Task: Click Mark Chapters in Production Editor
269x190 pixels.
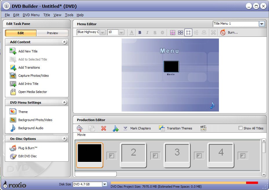Action: (x=140, y=128)
